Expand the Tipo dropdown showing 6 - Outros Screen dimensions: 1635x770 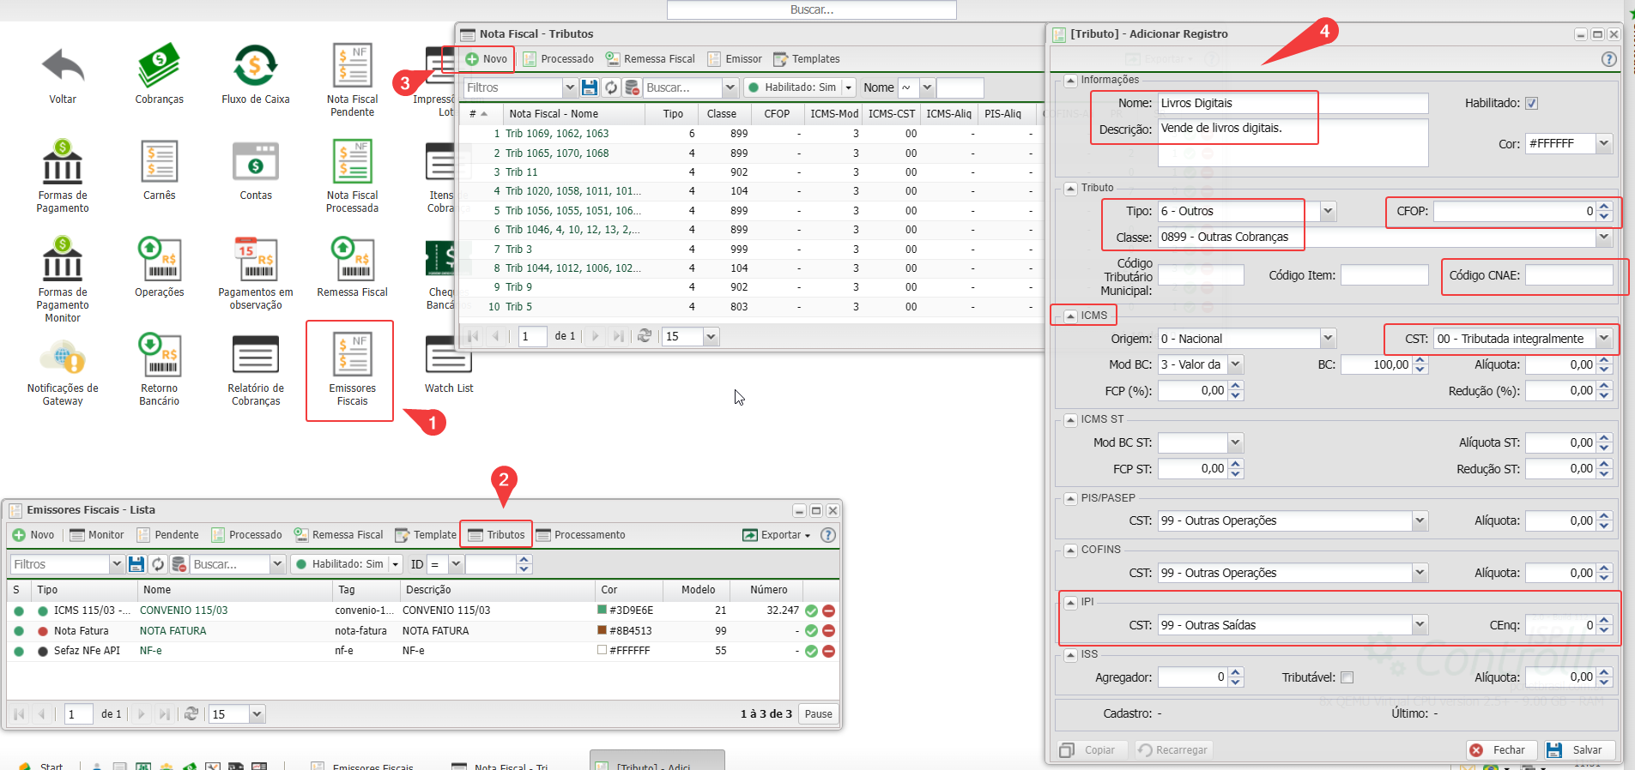pos(1328,211)
